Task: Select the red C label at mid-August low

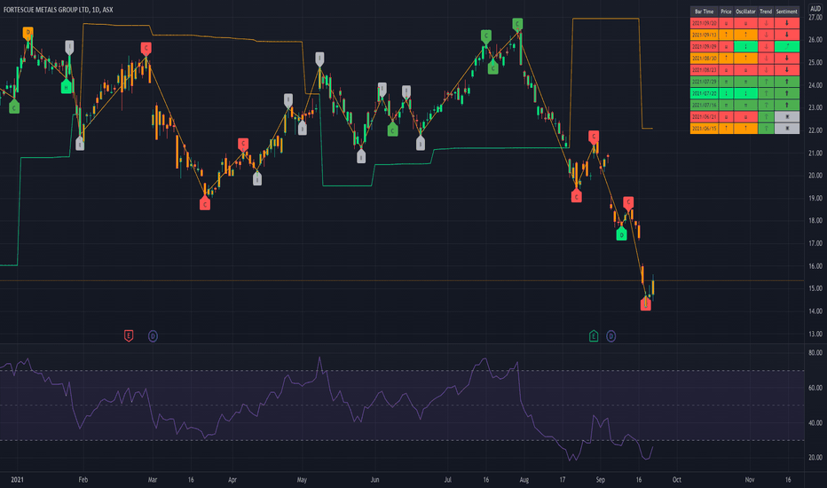Action: pos(577,196)
